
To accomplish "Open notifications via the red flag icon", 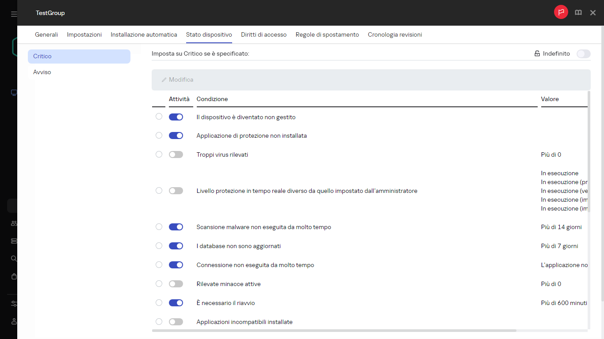I will (x=561, y=12).
